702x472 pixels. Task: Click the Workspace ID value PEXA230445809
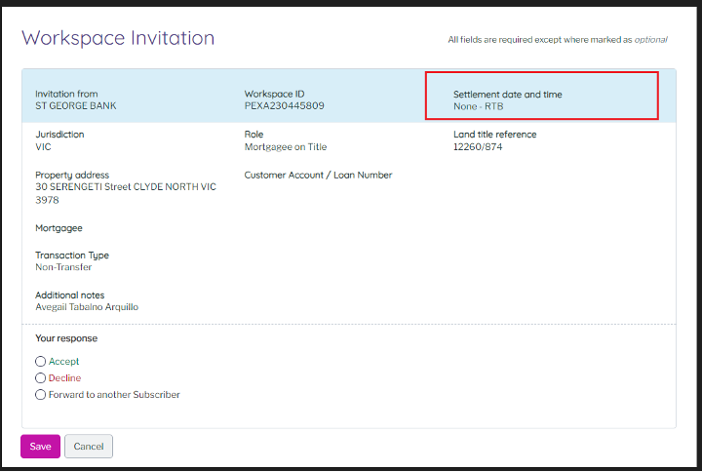(x=284, y=105)
